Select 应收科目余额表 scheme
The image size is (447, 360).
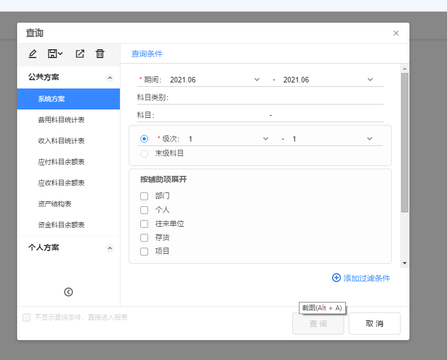pyautogui.click(x=69, y=183)
